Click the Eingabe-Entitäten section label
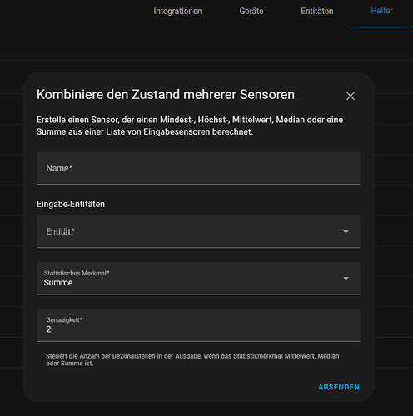The image size is (413, 416). click(x=71, y=204)
